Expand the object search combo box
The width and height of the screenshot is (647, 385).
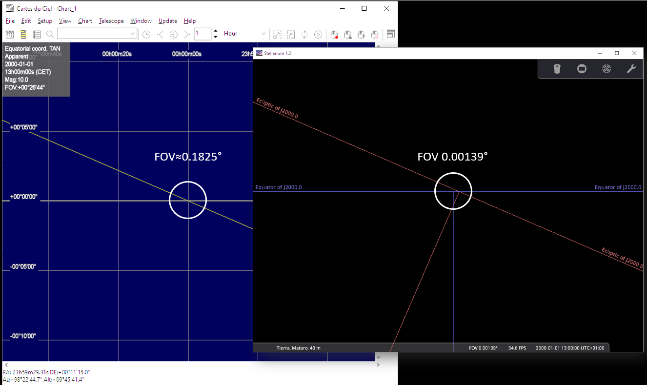click(x=132, y=34)
